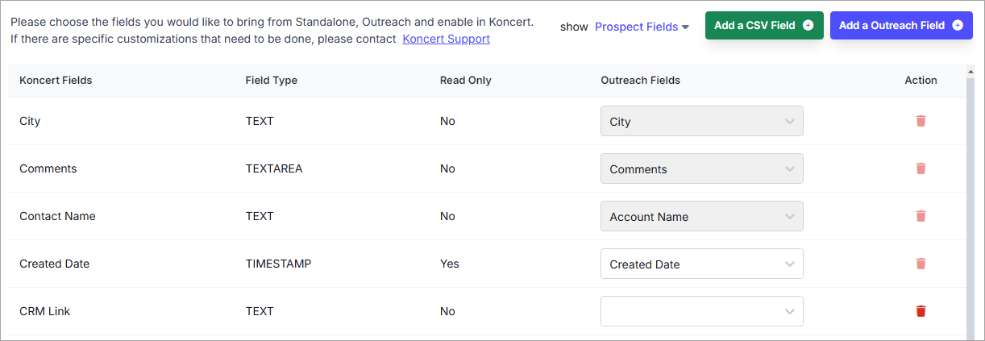
Task: Click plus icon on Add a CSV Field
Action: click(808, 25)
